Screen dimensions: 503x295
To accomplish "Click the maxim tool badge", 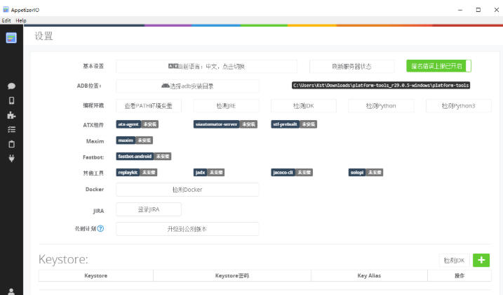I will coord(135,140).
